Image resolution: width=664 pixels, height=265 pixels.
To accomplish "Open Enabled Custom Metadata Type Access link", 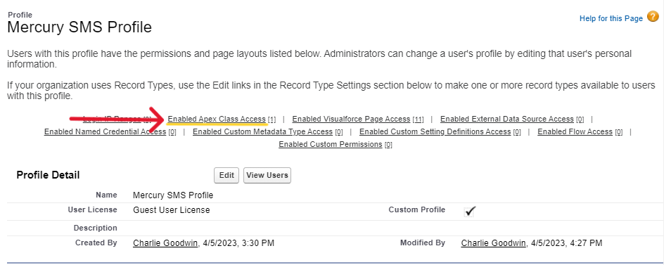I will [262, 131].
